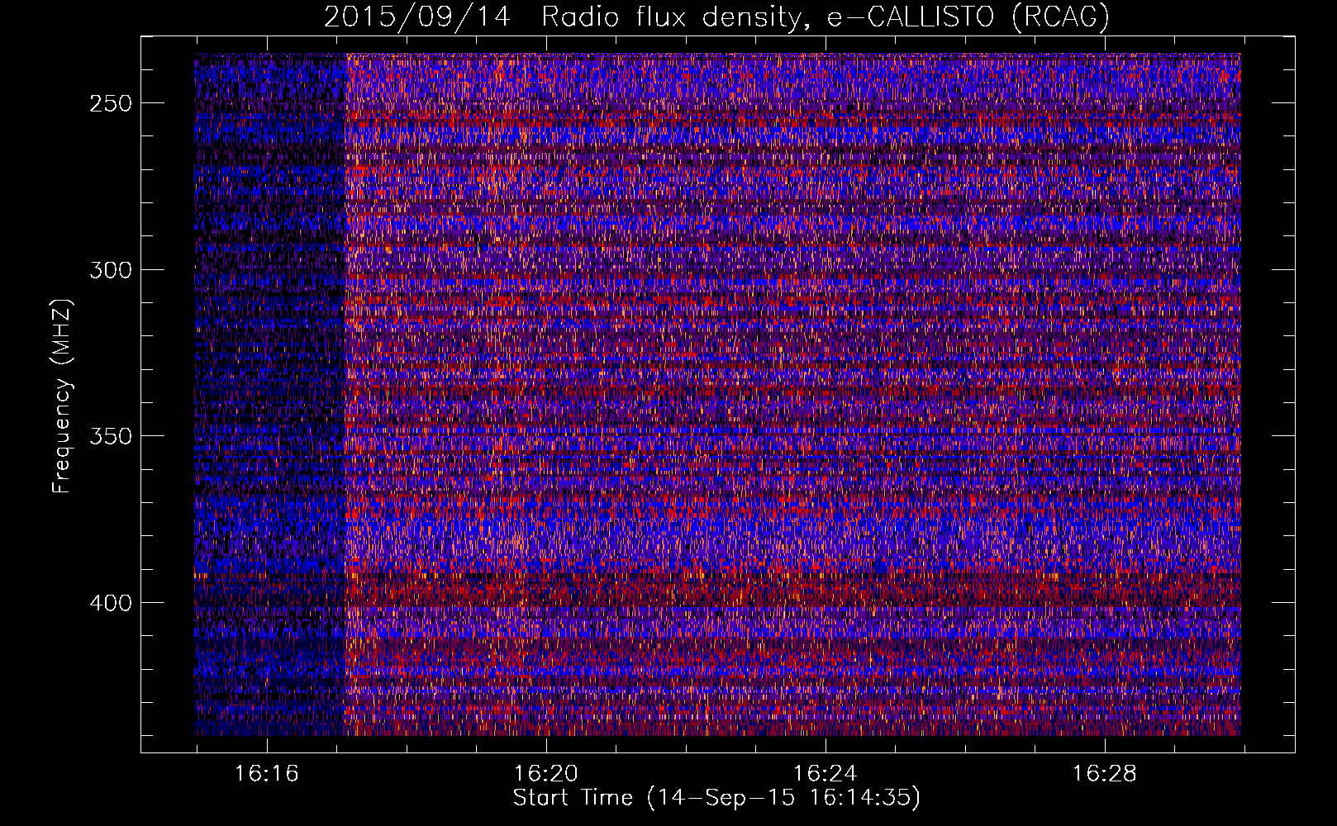
Task: Click the "Frequency (MHZ)" axis label
Action: click(x=62, y=396)
